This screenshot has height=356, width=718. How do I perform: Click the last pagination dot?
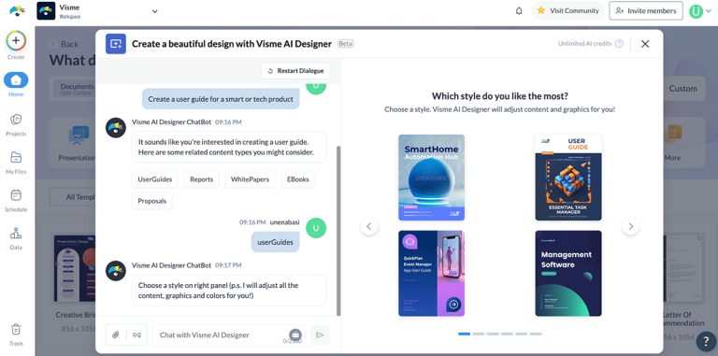click(x=536, y=334)
